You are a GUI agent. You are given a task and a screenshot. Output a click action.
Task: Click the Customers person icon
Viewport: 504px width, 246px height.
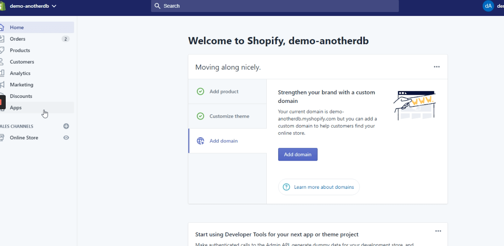click(2, 62)
